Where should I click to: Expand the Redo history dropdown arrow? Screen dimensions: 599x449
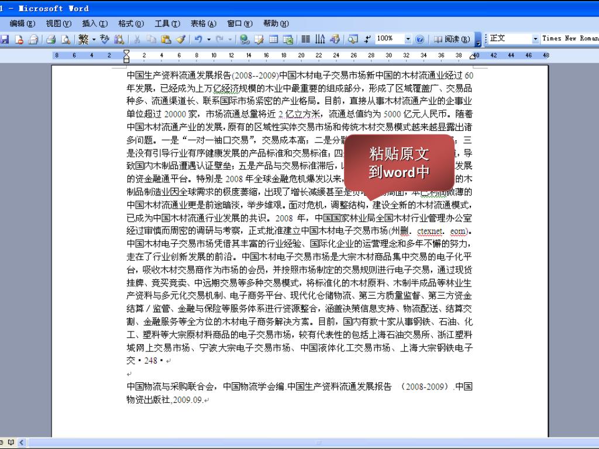pos(229,39)
